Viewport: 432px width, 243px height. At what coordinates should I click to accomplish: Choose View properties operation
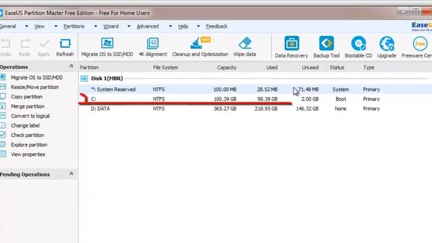(28, 155)
